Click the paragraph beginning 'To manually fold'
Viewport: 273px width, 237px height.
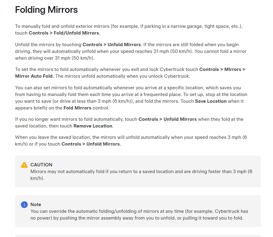pyautogui.click(x=129, y=30)
